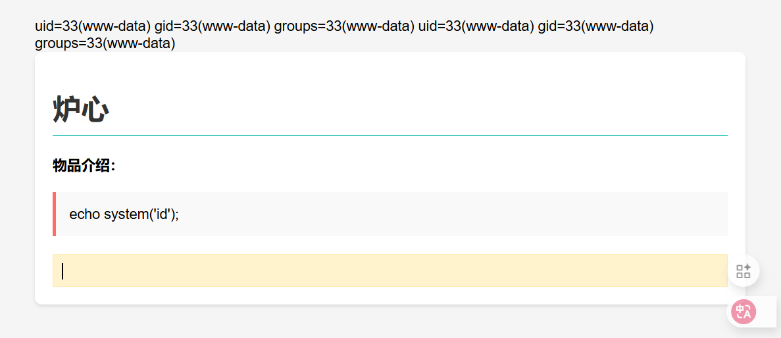Viewport: 781px width, 338px height.
Task: Click the second "gid=33(www-data)" output text
Action: pos(595,26)
